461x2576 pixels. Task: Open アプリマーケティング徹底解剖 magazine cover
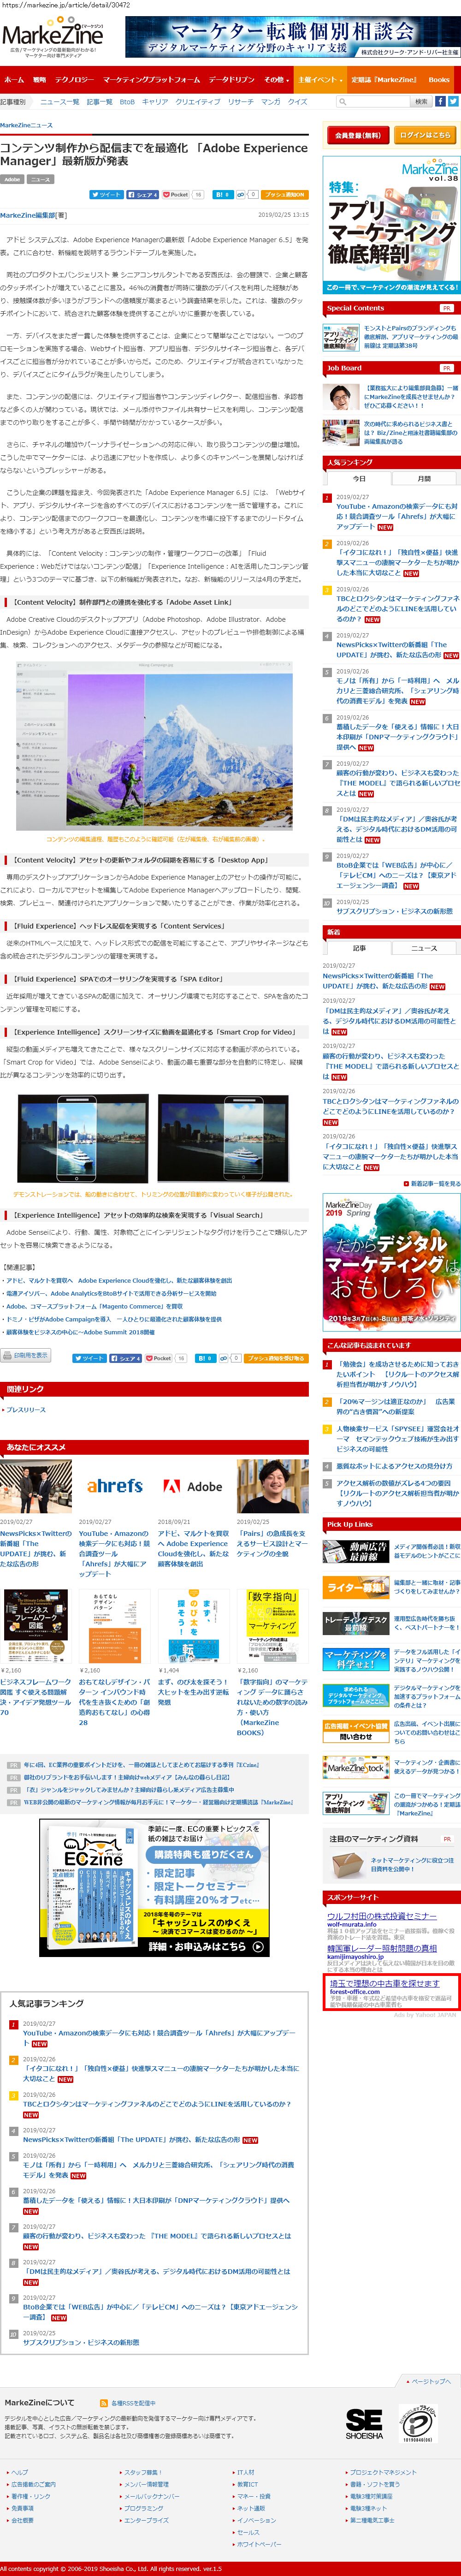click(x=391, y=224)
